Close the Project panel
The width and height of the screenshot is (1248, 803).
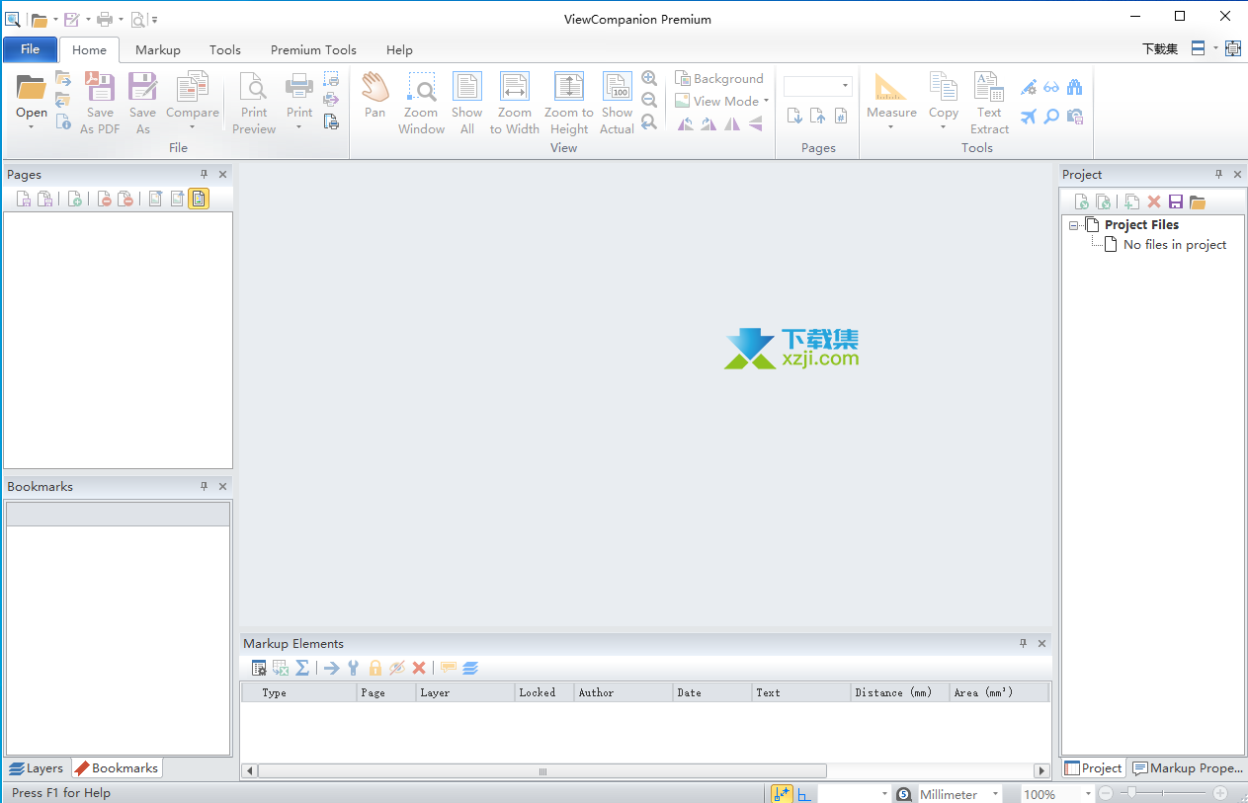pos(1237,174)
